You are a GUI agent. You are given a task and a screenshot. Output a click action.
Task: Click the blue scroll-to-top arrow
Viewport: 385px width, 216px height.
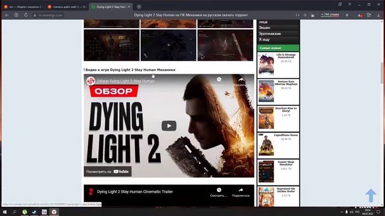click(371, 196)
